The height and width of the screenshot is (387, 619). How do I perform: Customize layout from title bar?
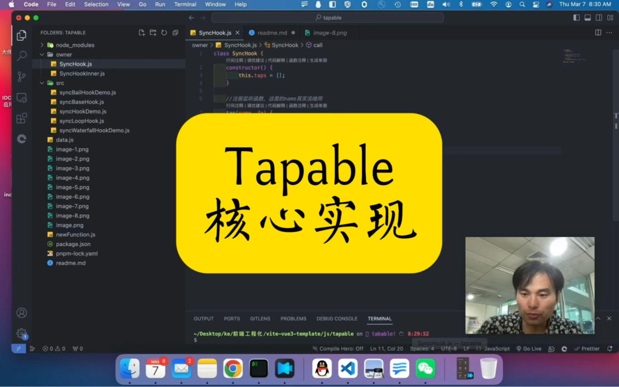610,17
